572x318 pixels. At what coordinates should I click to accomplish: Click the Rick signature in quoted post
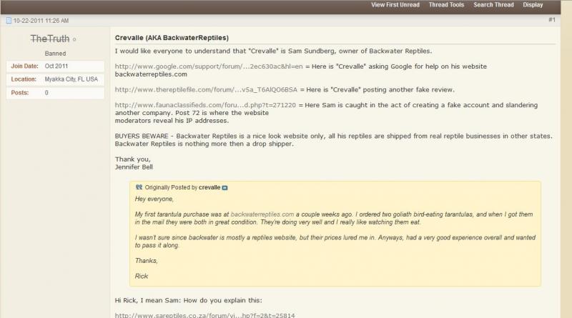[x=141, y=276]
